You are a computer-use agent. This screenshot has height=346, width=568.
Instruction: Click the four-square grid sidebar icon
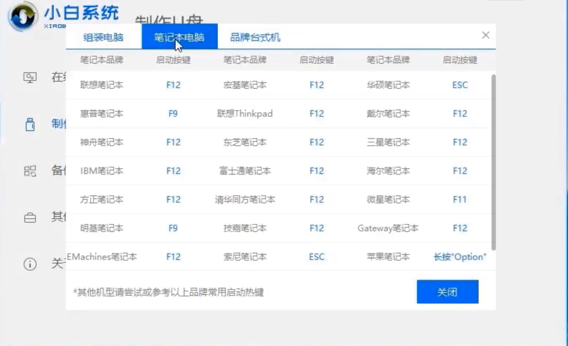point(30,171)
